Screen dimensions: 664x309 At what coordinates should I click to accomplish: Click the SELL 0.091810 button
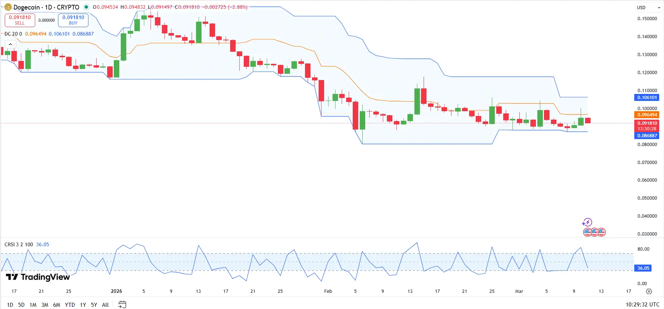point(20,20)
